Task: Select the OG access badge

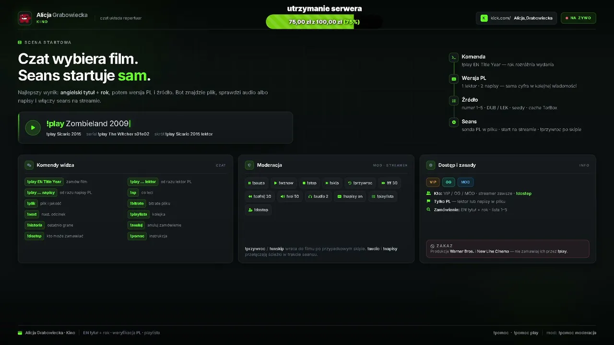Action: 449,182
